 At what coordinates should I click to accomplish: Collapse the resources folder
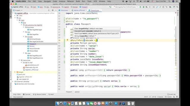(19, 60)
